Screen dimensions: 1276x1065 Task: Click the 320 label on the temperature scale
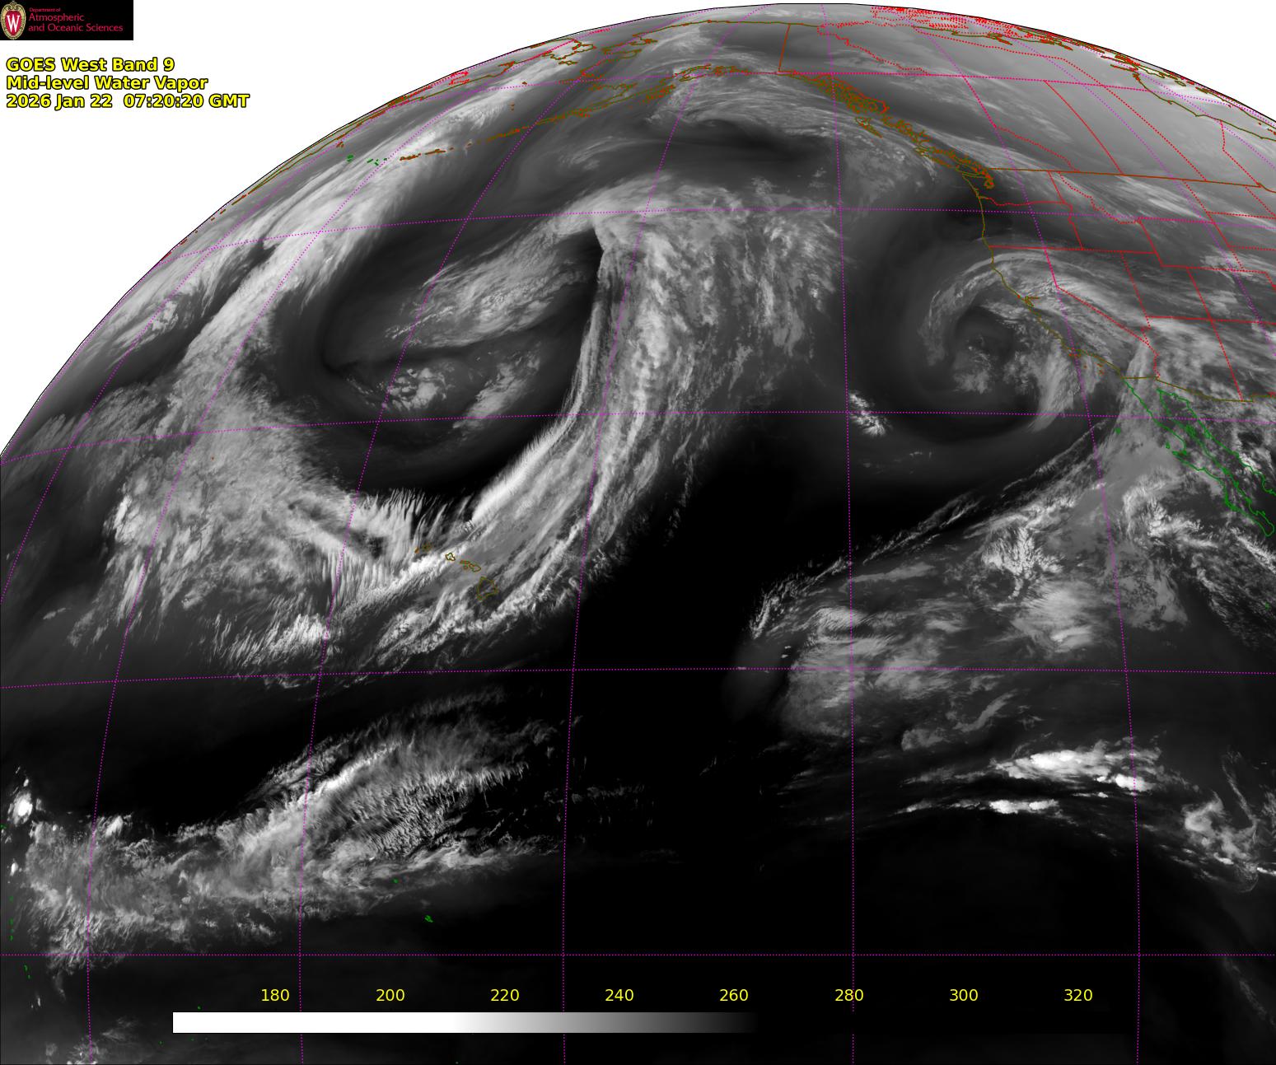(x=1077, y=995)
